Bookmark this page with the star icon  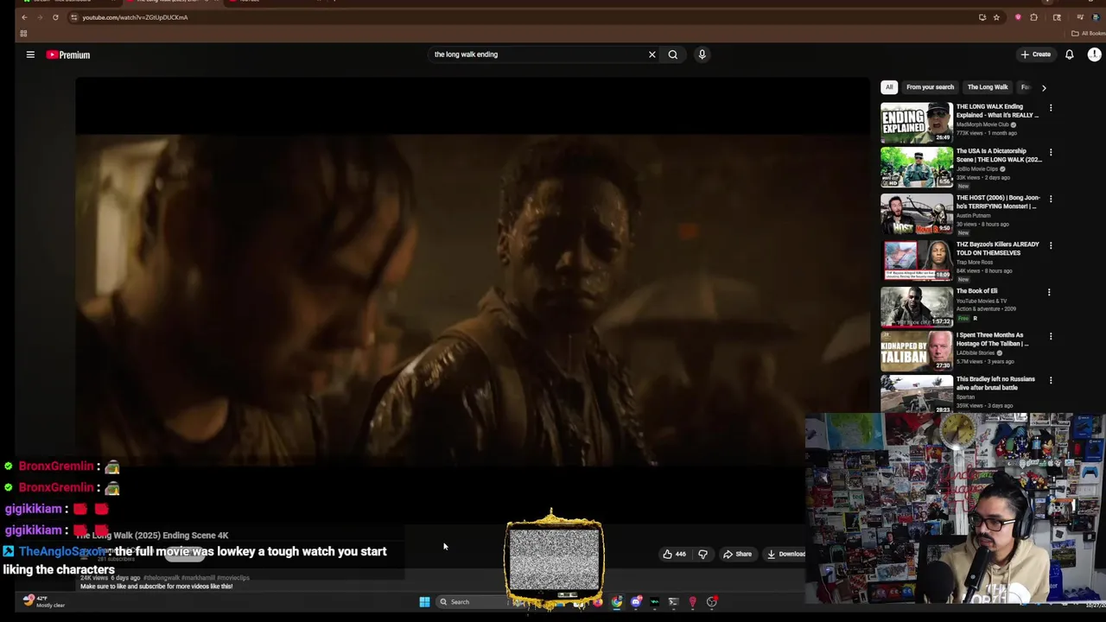point(996,17)
